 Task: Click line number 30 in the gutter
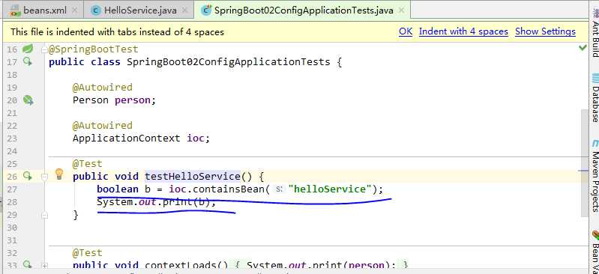point(12,228)
